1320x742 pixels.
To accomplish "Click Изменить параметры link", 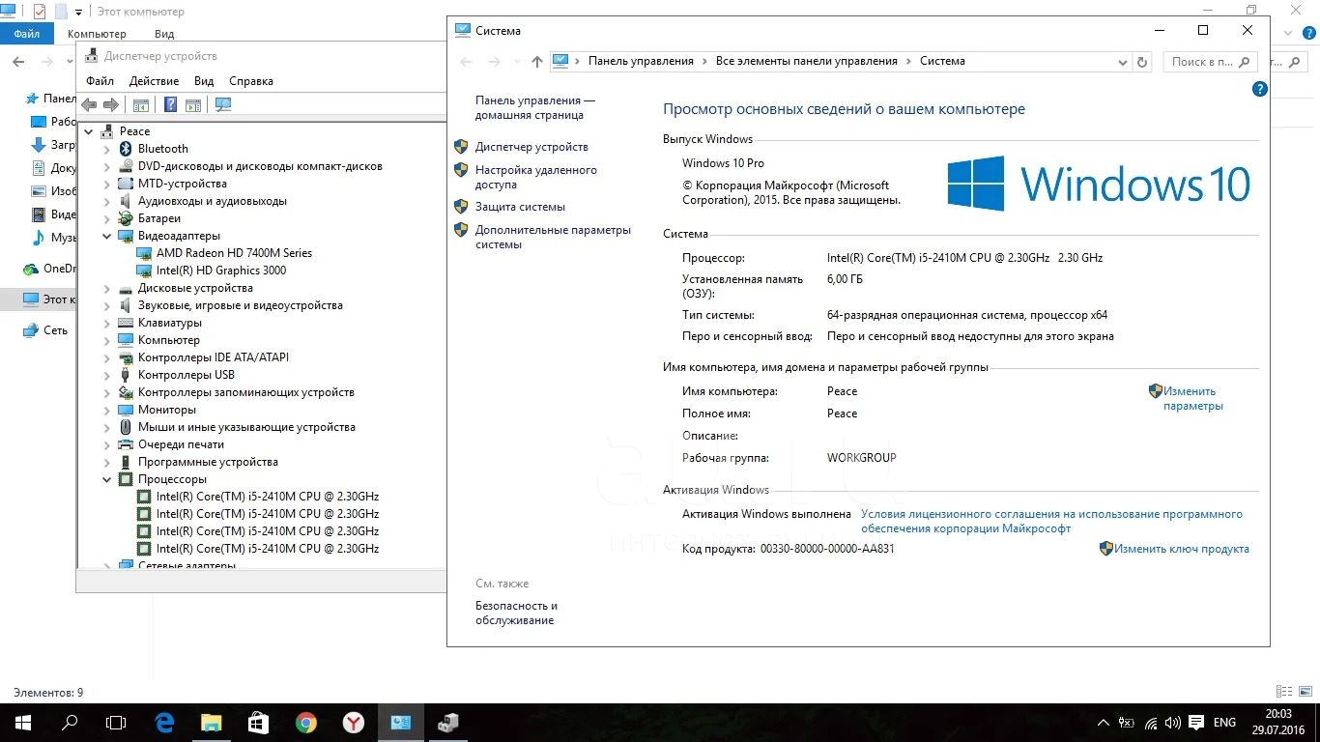I will [x=1193, y=399].
